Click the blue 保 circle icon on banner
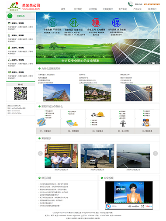Image resolution: width=166 pixels, height=221 pixels. (x=116, y=22)
